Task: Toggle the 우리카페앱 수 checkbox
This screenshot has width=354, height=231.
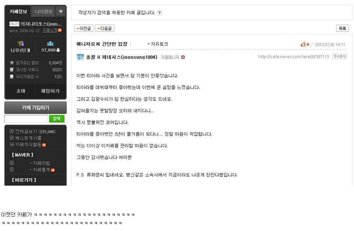Action: 12,76
